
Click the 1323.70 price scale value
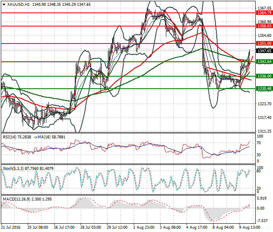(x=264, y=104)
